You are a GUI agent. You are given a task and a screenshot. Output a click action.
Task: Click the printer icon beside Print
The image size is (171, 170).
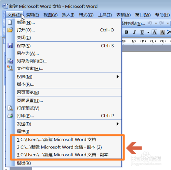[10, 116]
